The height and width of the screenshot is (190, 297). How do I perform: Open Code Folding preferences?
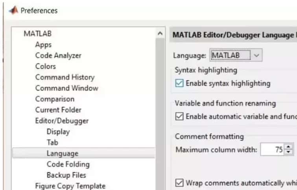point(68,164)
